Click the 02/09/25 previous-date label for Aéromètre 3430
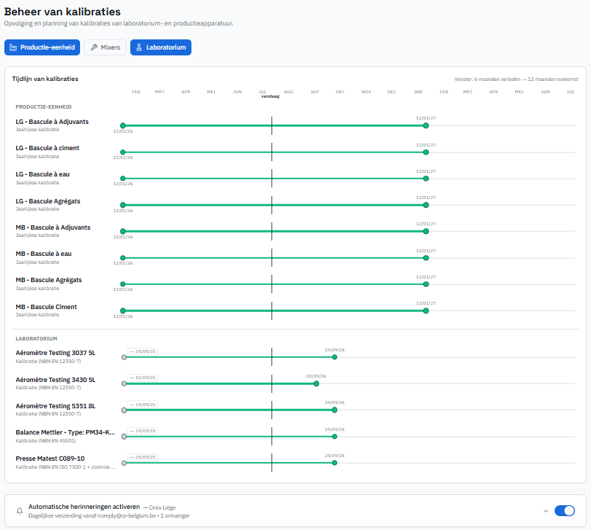The height and width of the screenshot is (530, 591). tap(143, 378)
